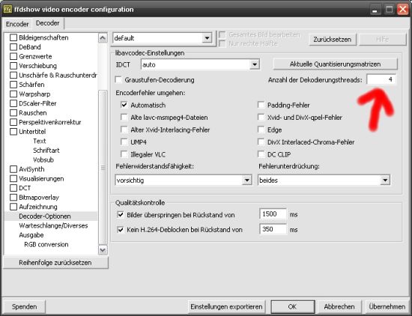Open the RGB conversion page
Screen dimensions: 412x316
[46, 245]
